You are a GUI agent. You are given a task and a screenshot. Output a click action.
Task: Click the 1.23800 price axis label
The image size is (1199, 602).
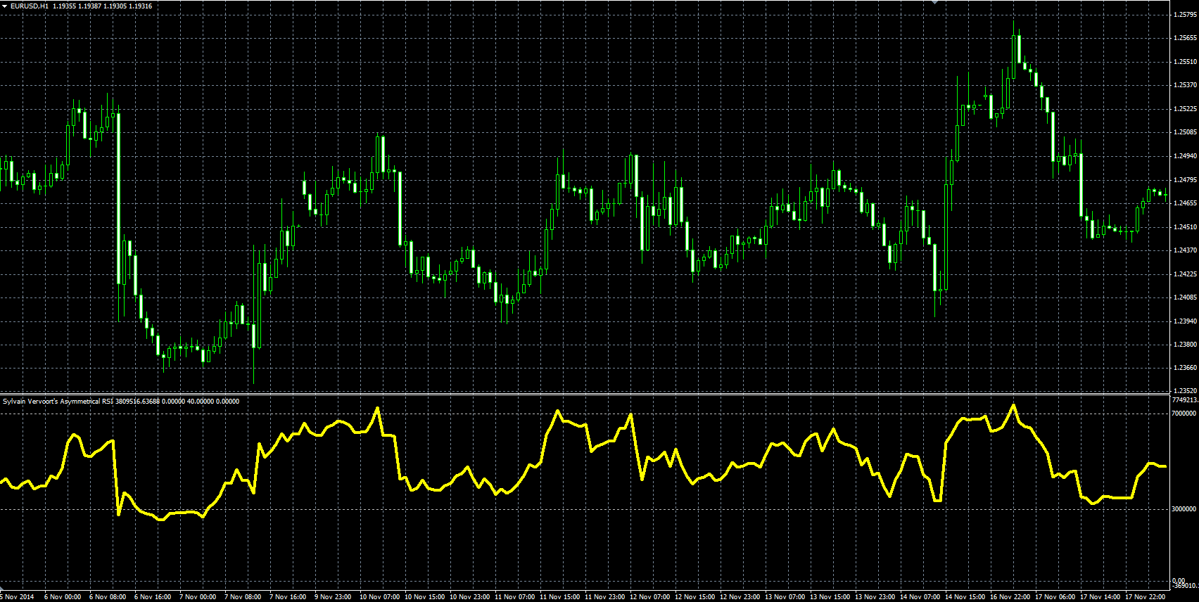[x=1186, y=345]
